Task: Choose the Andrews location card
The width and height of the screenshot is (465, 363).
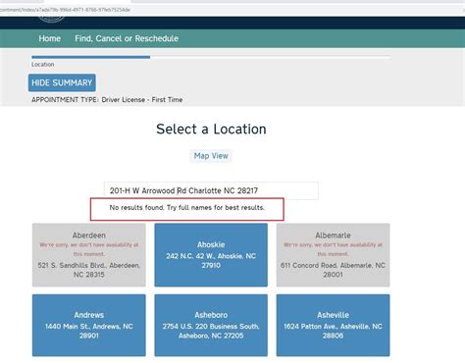Action: point(89,325)
